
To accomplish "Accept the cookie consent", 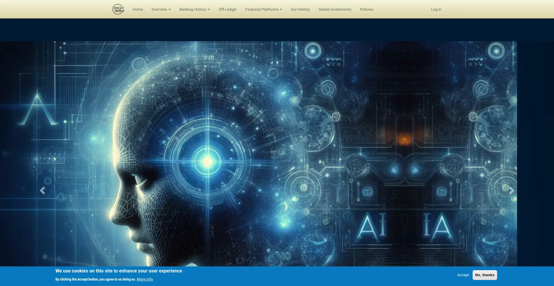I will pyautogui.click(x=463, y=275).
